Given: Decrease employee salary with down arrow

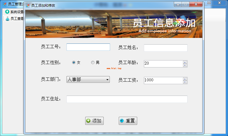Looking at the screenshot, I should click(x=185, y=82).
